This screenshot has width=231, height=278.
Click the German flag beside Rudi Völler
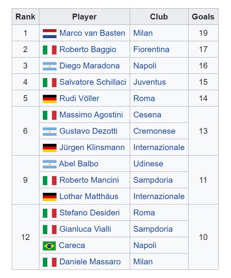click(x=49, y=99)
